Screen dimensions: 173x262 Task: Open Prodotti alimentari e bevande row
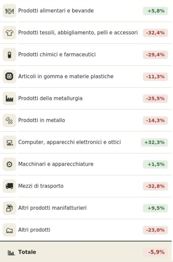coord(86,11)
